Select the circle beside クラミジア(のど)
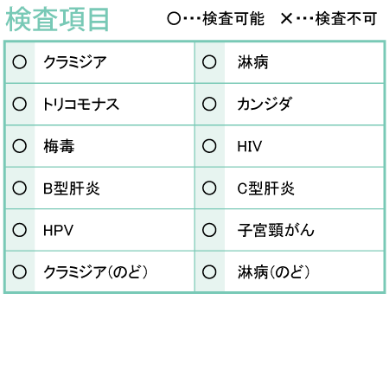Image resolution: width=389 pixels, height=389 pixels. click(x=20, y=271)
